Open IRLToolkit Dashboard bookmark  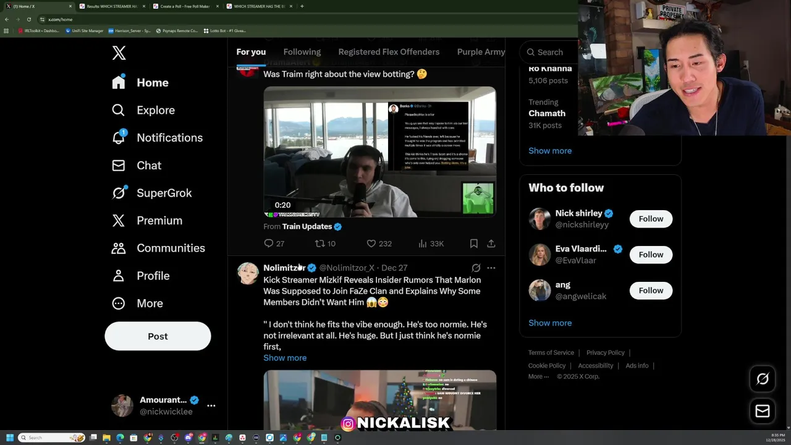[x=38, y=30]
